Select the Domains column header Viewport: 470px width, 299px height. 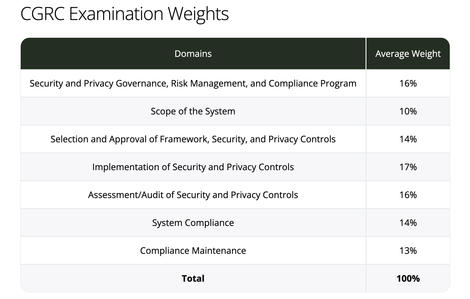point(193,54)
